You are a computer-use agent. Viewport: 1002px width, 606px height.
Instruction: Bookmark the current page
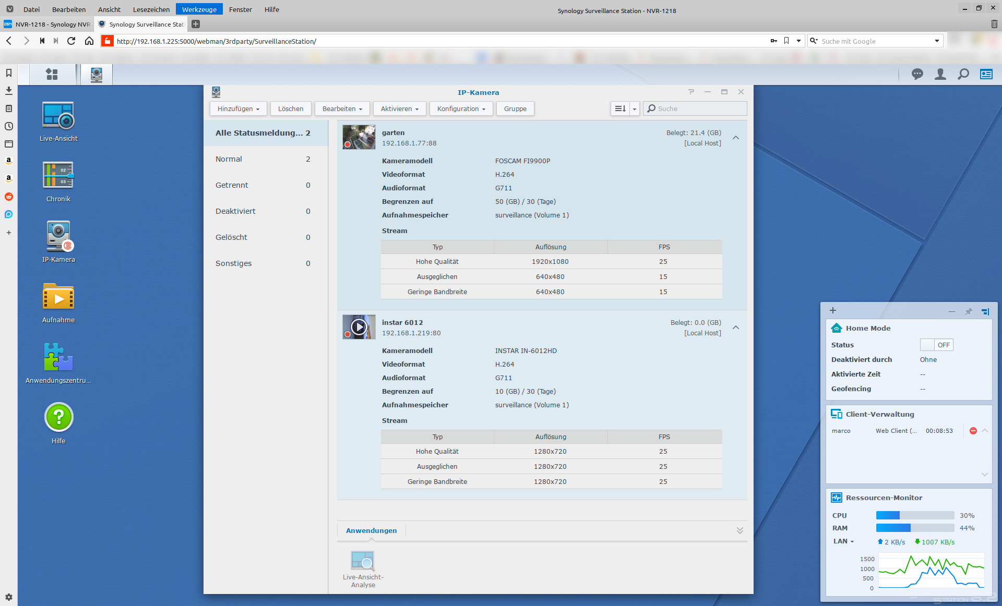click(786, 41)
